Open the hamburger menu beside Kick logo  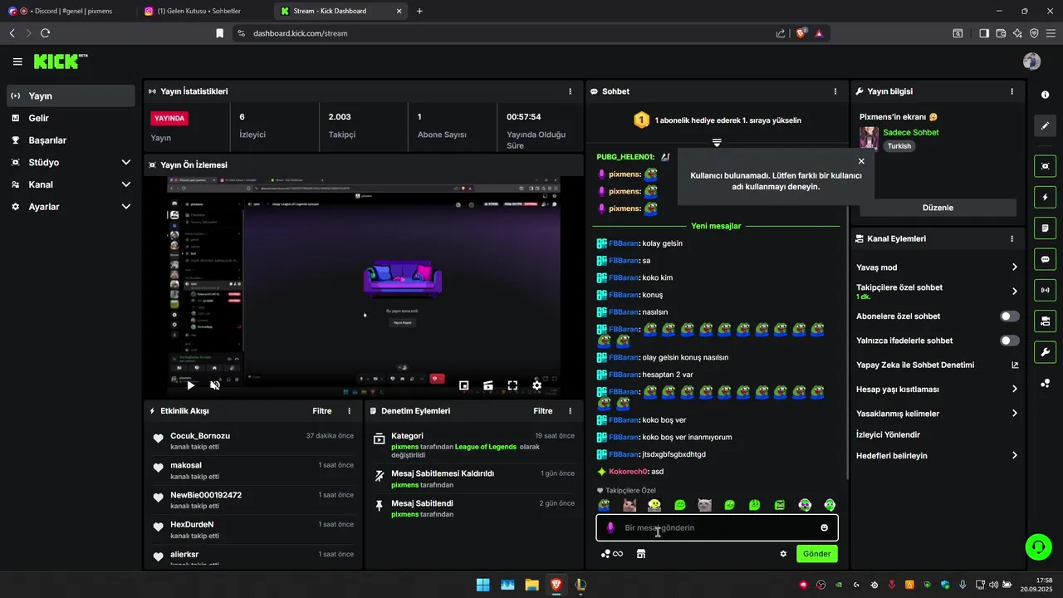click(x=17, y=61)
